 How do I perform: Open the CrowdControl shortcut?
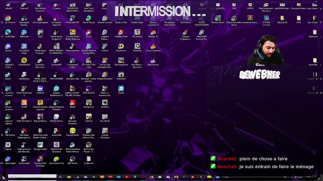coord(72,132)
